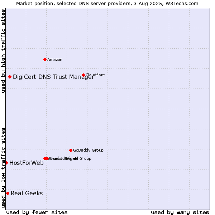This screenshot has width=215, height=215.
Task: Click the GoDaddy Group red marker
Action: point(71,150)
